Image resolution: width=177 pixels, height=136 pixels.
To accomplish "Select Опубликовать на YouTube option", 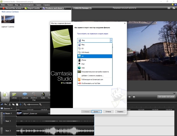I will click(x=95, y=83).
